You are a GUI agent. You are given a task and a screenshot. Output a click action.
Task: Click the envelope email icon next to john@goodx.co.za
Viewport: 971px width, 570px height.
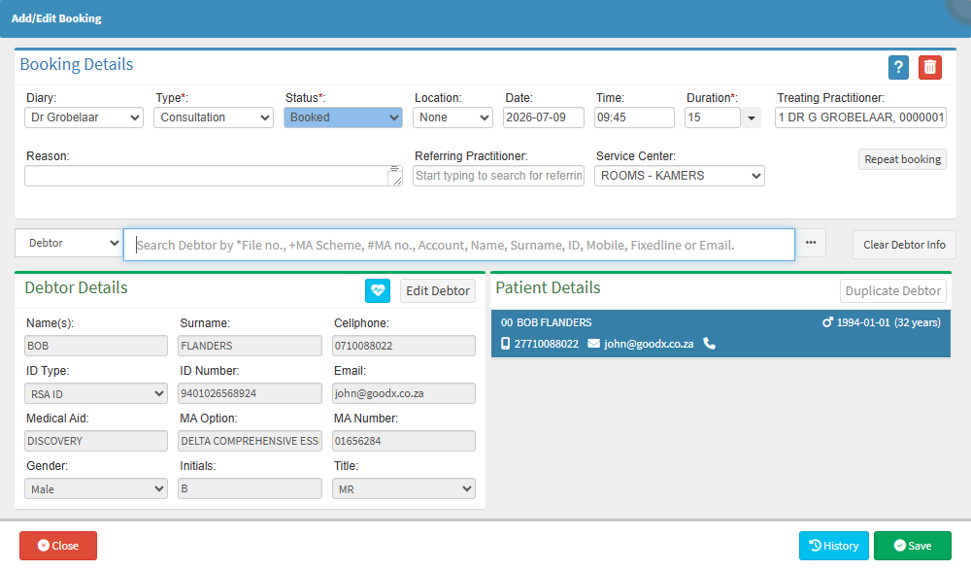point(593,343)
